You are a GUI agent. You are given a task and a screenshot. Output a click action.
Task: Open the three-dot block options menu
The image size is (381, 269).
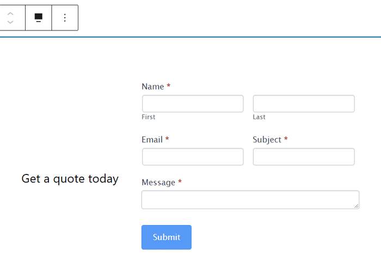coord(65,18)
